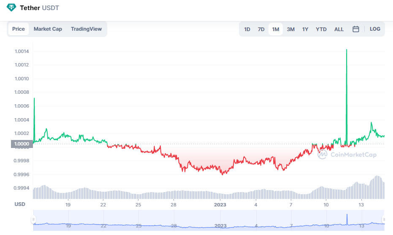This screenshot has height=235, width=393.
Task: Grab the right range slider handle
Action: pos(384,219)
